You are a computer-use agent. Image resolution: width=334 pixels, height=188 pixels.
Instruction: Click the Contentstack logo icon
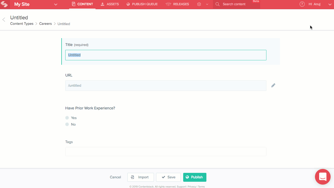4,4
